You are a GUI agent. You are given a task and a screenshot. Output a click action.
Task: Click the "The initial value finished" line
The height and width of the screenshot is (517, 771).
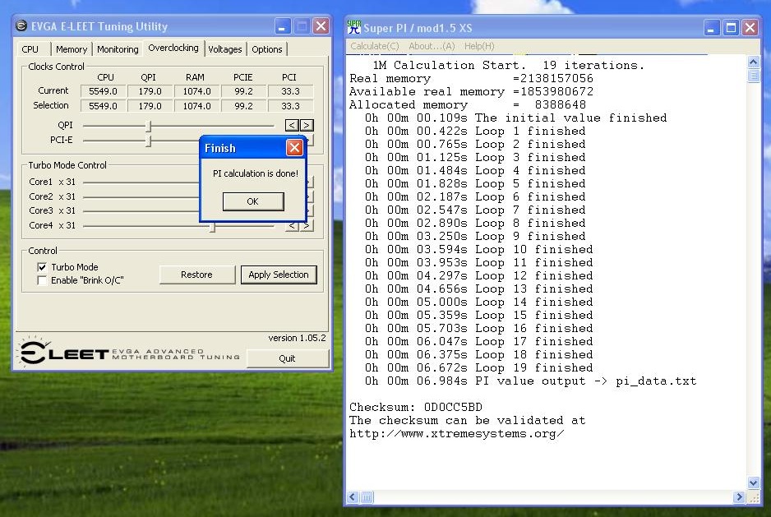(x=516, y=118)
